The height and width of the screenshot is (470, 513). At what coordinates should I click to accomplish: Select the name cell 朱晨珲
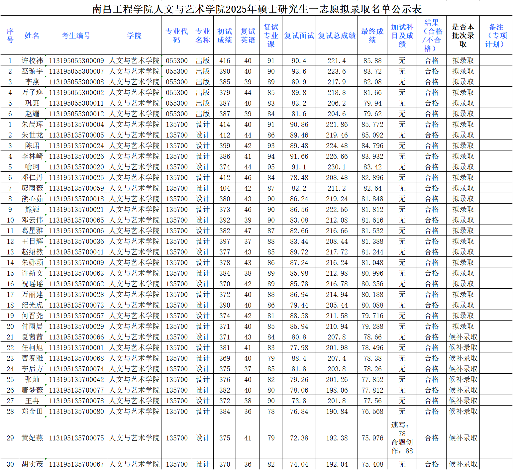(x=32, y=125)
